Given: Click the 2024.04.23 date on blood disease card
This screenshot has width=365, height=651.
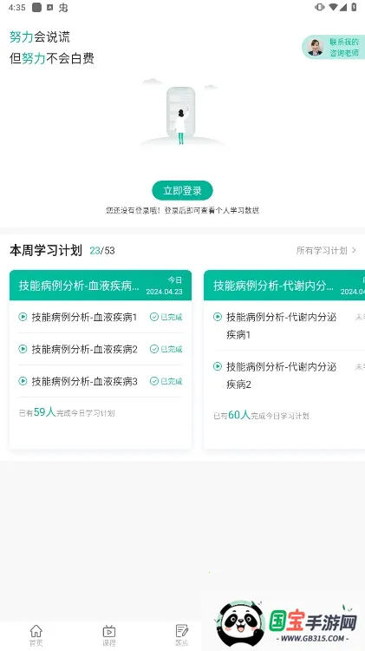Looking at the screenshot, I should point(164,292).
